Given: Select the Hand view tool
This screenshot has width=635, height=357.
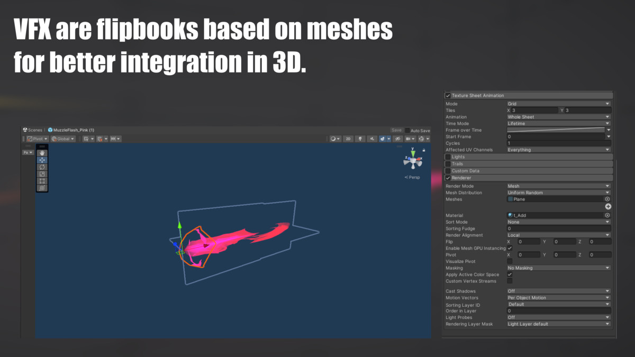Looking at the screenshot, I should 42,153.
